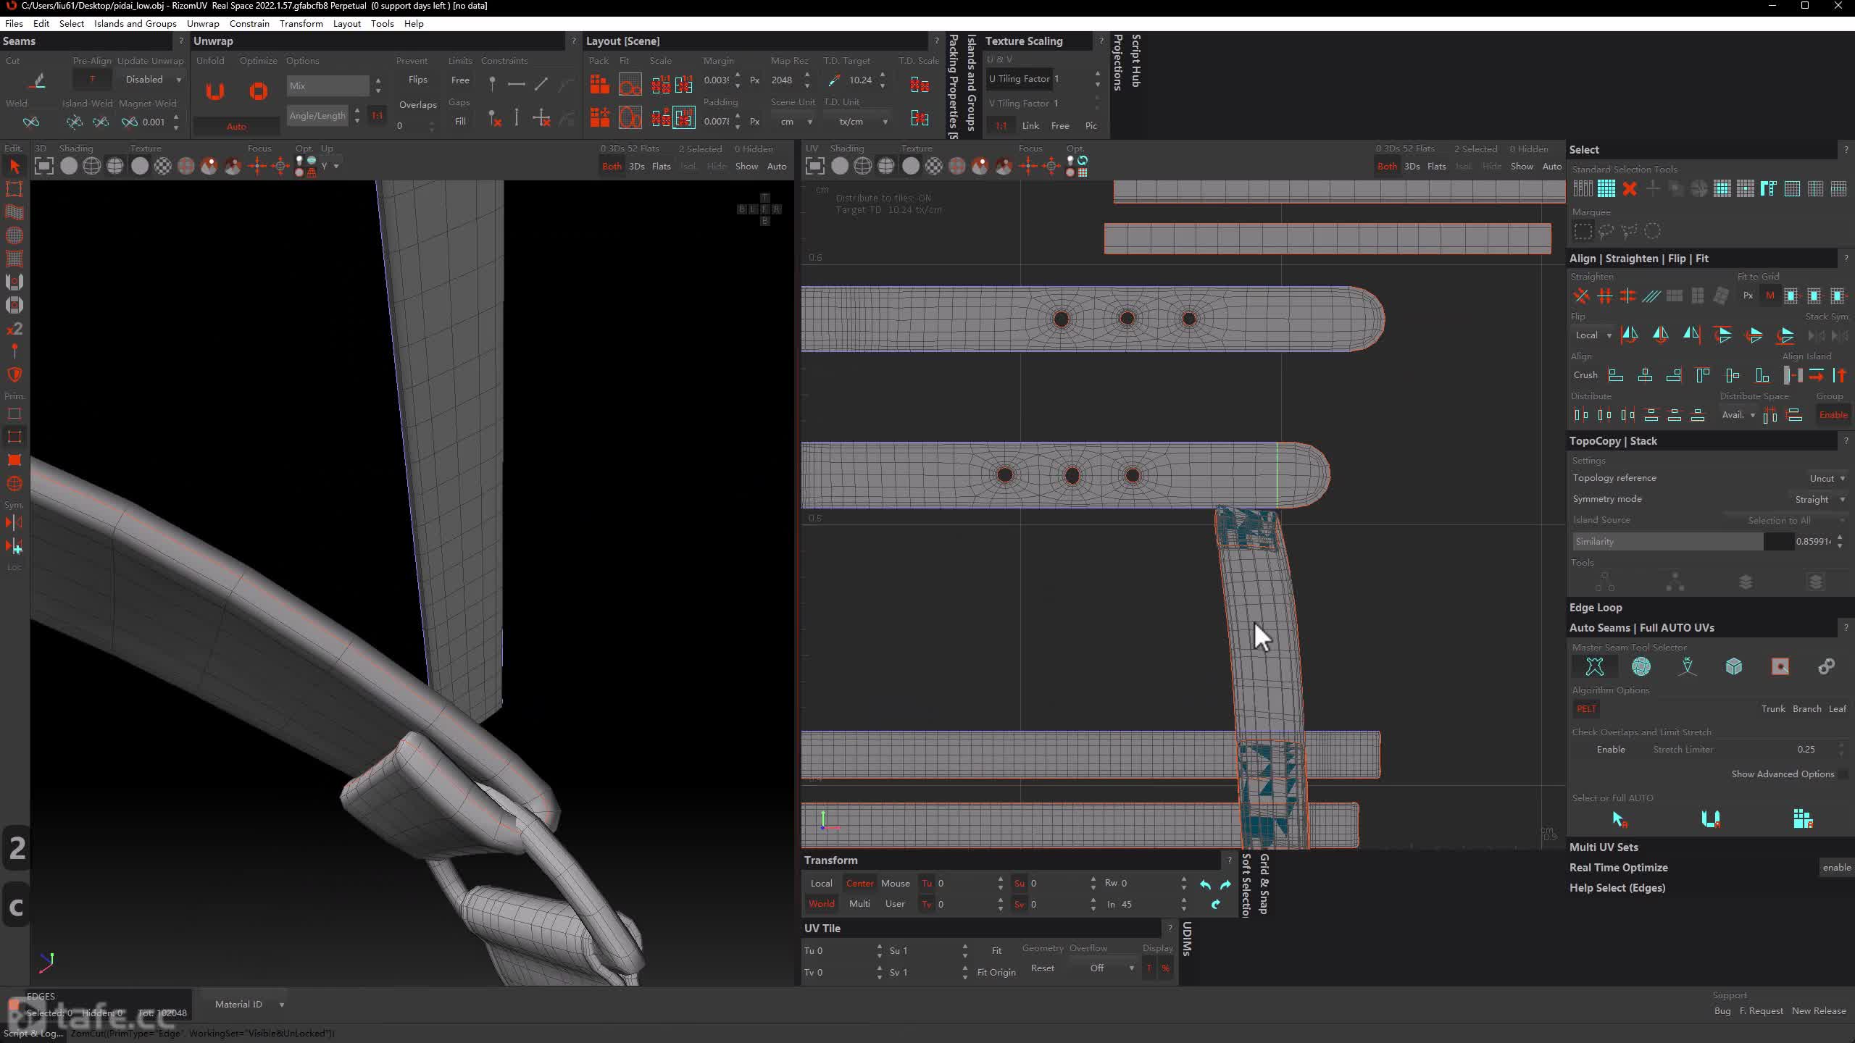Open the Files menu
The width and height of the screenshot is (1855, 1043).
click(14, 24)
